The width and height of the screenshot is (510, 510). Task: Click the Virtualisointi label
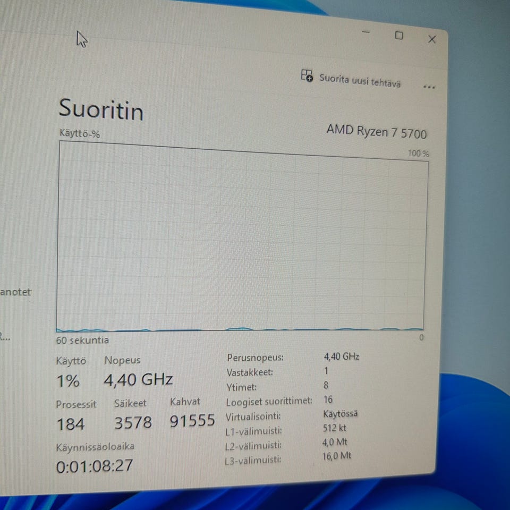pyautogui.click(x=253, y=416)
